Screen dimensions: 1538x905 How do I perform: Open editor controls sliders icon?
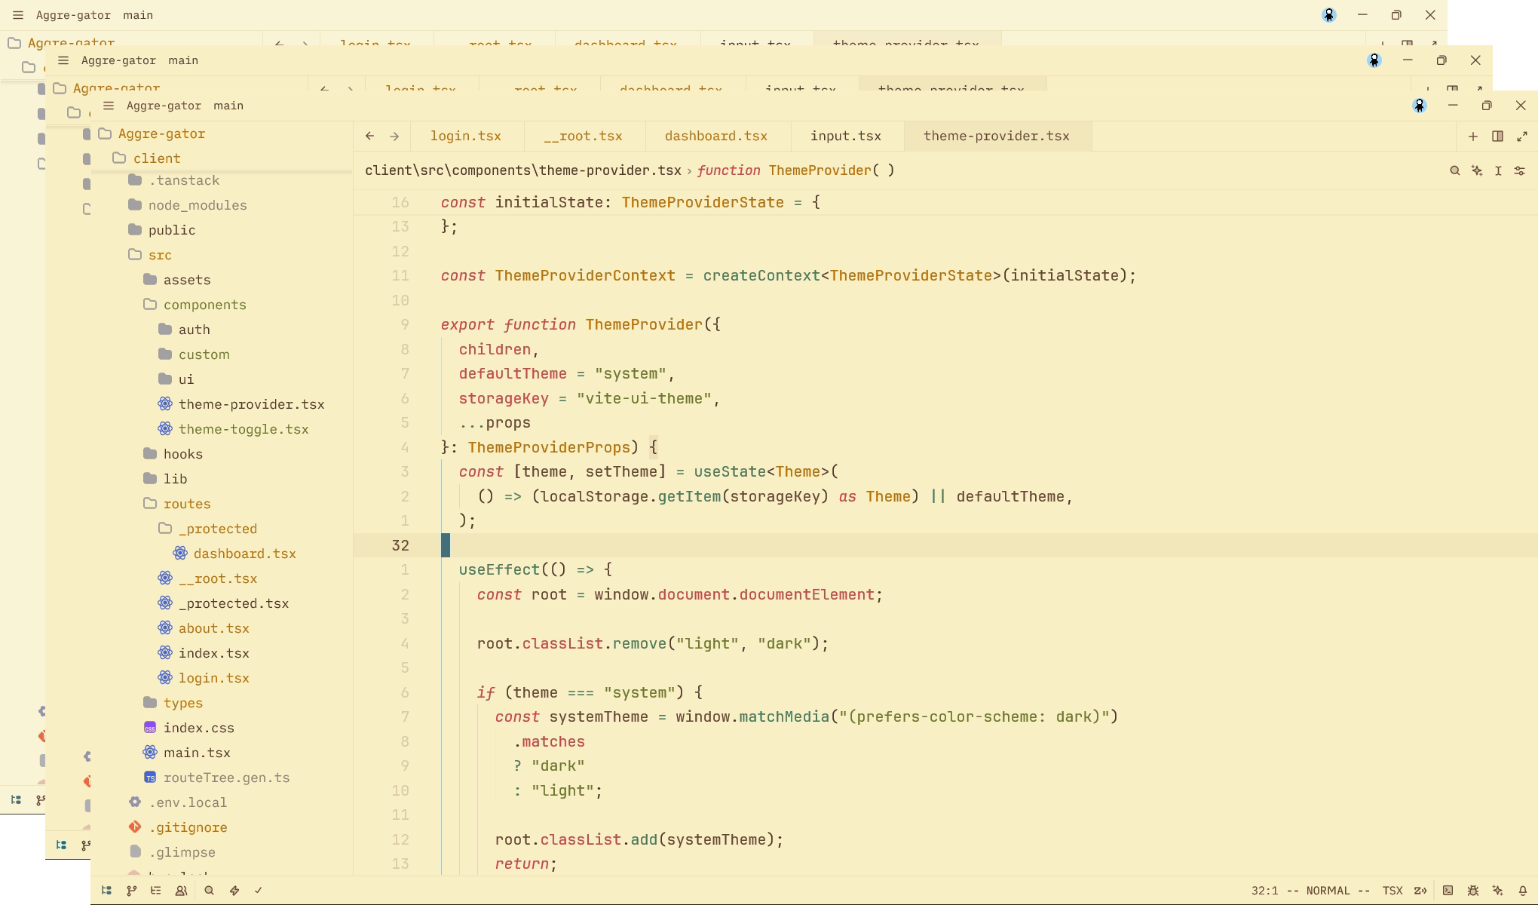[1520, 170]
